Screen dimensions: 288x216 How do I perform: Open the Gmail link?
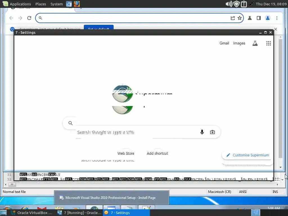224,43
